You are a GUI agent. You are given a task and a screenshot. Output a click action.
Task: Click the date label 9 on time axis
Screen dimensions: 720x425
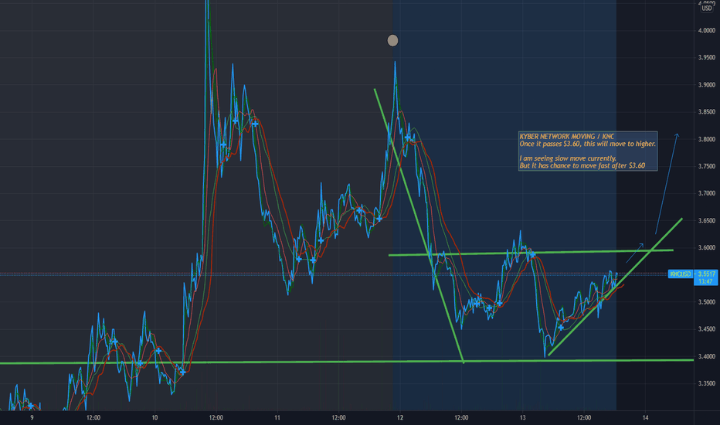[x=32, y=417]
